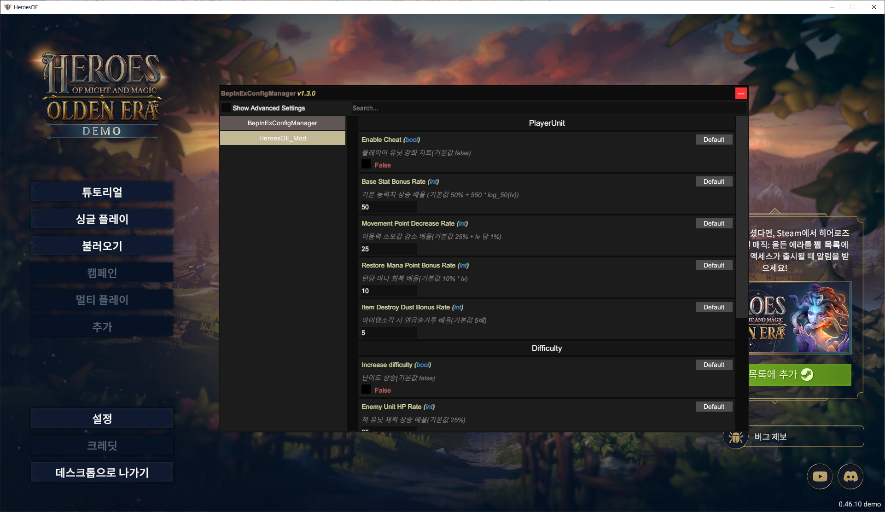This screenshot has height=512, width=885.
Task: Toggle Show Advanced Settings checkbox
Action: coord(226,108)
